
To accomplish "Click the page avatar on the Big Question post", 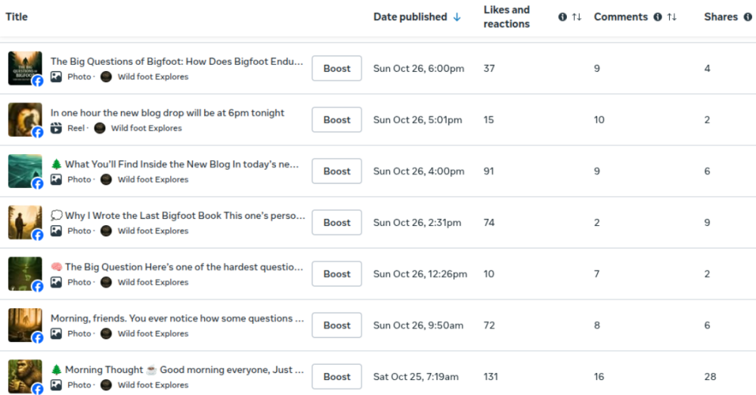I will (106, 282).
